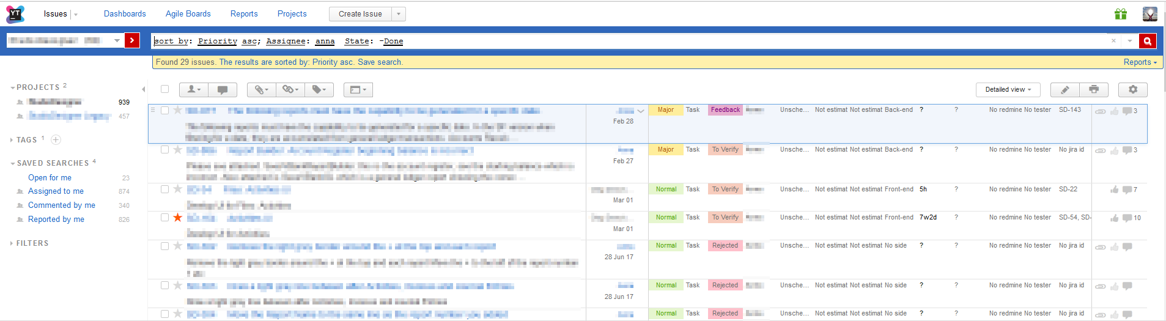Open the Create Issue dropdown arrow
Image resolution: width=1166 pixels, height=321 pixels.
[398, 14]
